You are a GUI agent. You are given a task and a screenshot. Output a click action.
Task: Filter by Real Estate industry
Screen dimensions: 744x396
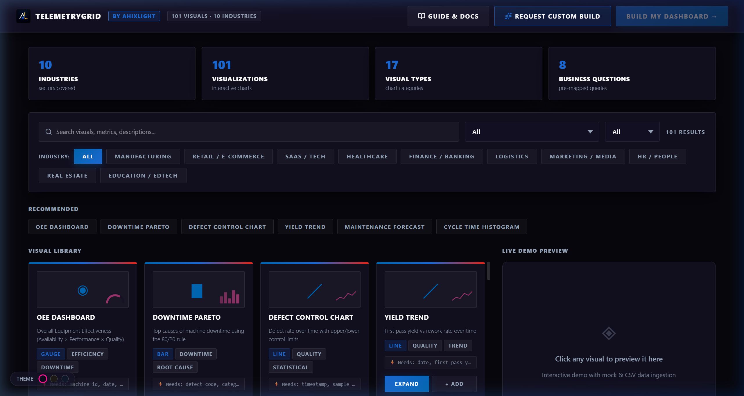[67, 176]
